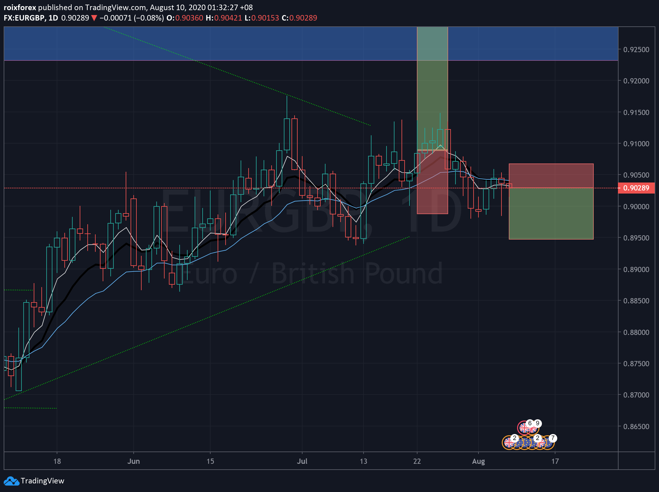Click the TradingView text link at bottom left
The width and height of the screenshot is (659, 492).
[42, 481]
